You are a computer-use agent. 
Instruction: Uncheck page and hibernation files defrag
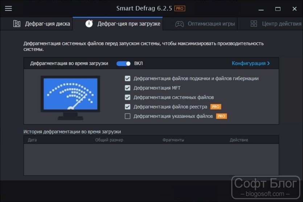click(x=127, y=78)
